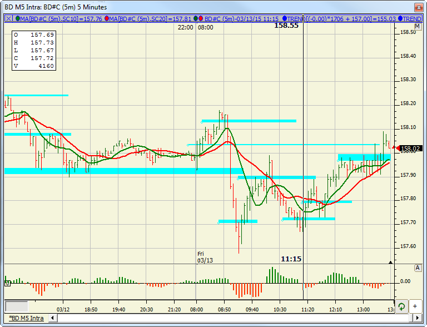Click the 20:30 time axis label
427x327 pixels.
[146, 310]
